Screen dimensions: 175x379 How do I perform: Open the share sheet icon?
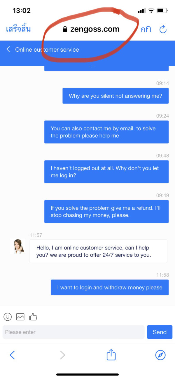[x=111, y=355]
